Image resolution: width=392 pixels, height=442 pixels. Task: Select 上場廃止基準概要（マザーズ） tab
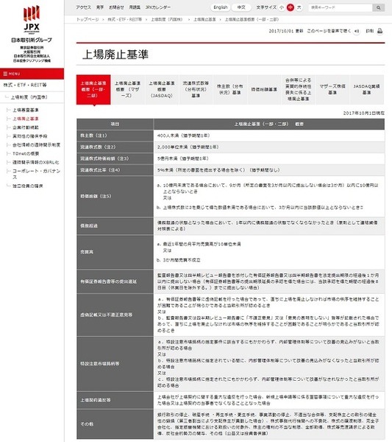click(x=127, y=89)
